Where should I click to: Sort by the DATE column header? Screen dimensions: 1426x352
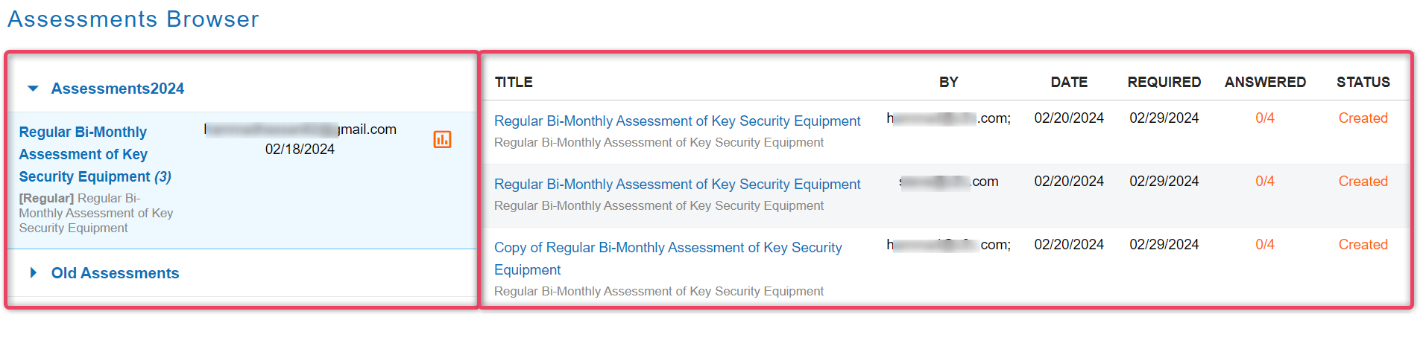coord(1069,82)
